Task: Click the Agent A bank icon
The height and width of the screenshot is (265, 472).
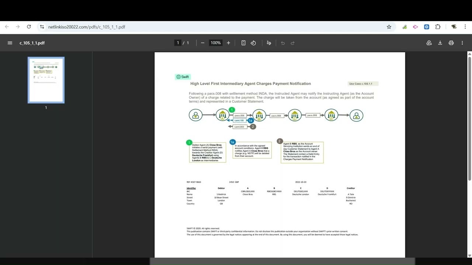Action: (x=222, y=115)
